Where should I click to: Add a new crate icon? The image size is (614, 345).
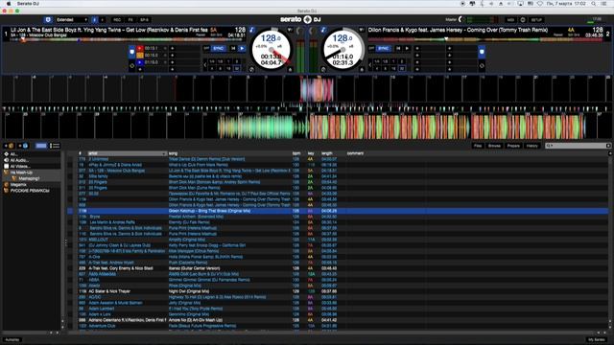pos(9,146)
